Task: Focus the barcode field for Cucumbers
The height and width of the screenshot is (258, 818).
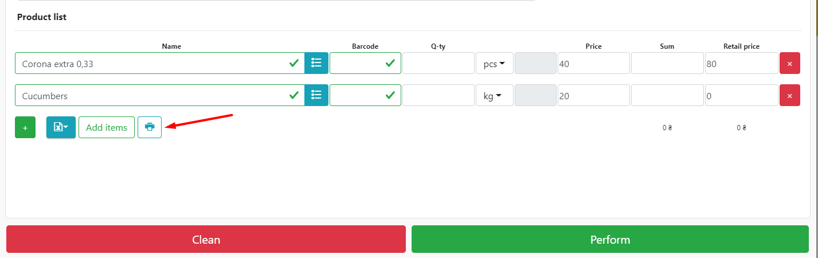Action: coord(358,95)
